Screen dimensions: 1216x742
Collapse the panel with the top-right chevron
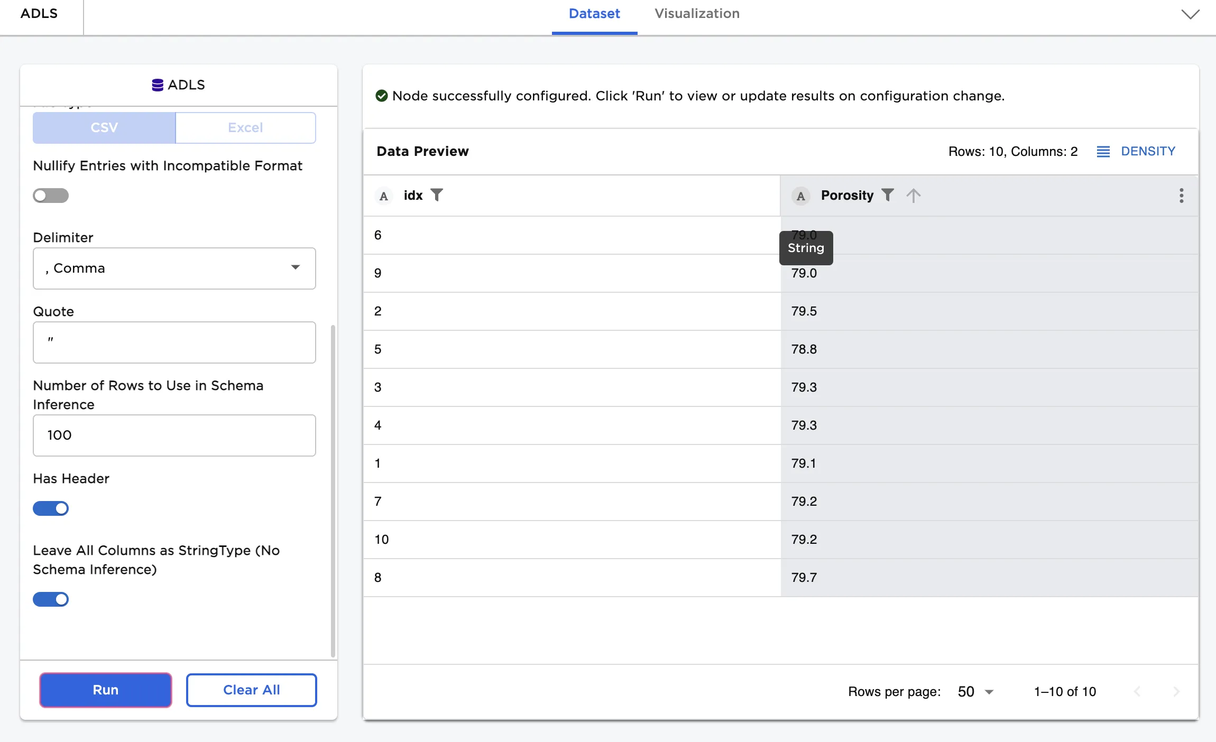[x=1190, y=14]
